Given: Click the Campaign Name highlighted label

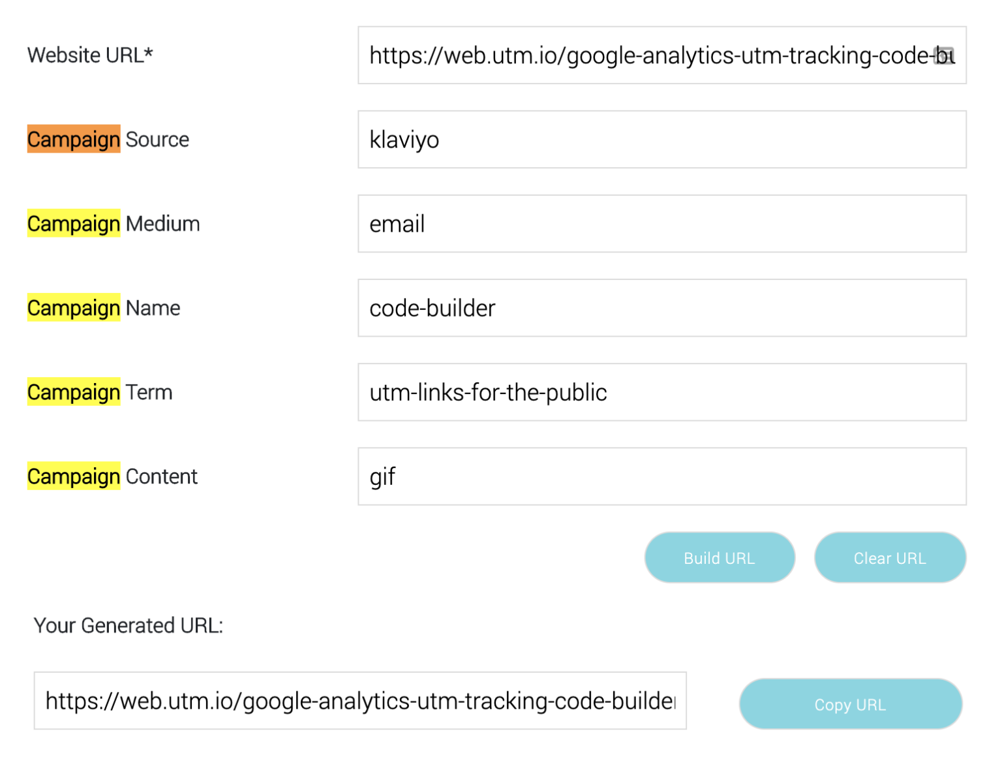Looking at the screenshot, I should point(73,307).
